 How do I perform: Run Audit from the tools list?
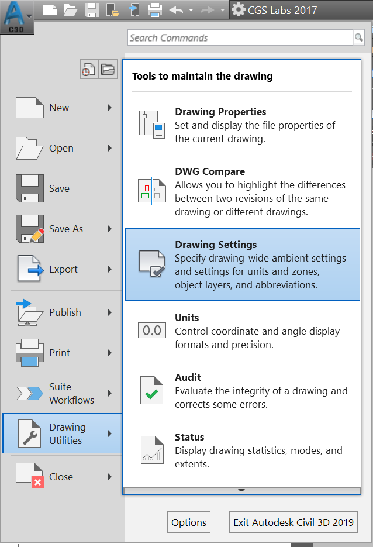coord(242,390)
